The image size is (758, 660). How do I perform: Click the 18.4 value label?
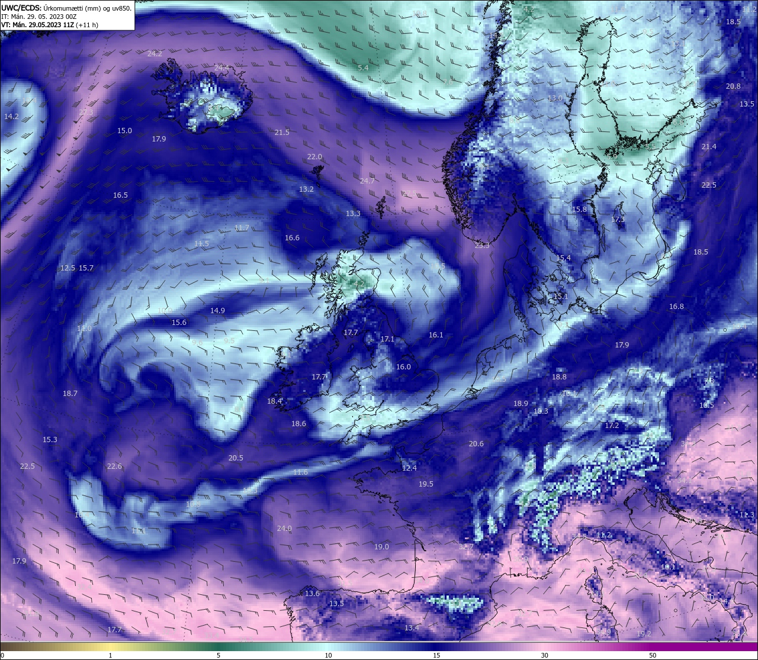tap(274, 401)
